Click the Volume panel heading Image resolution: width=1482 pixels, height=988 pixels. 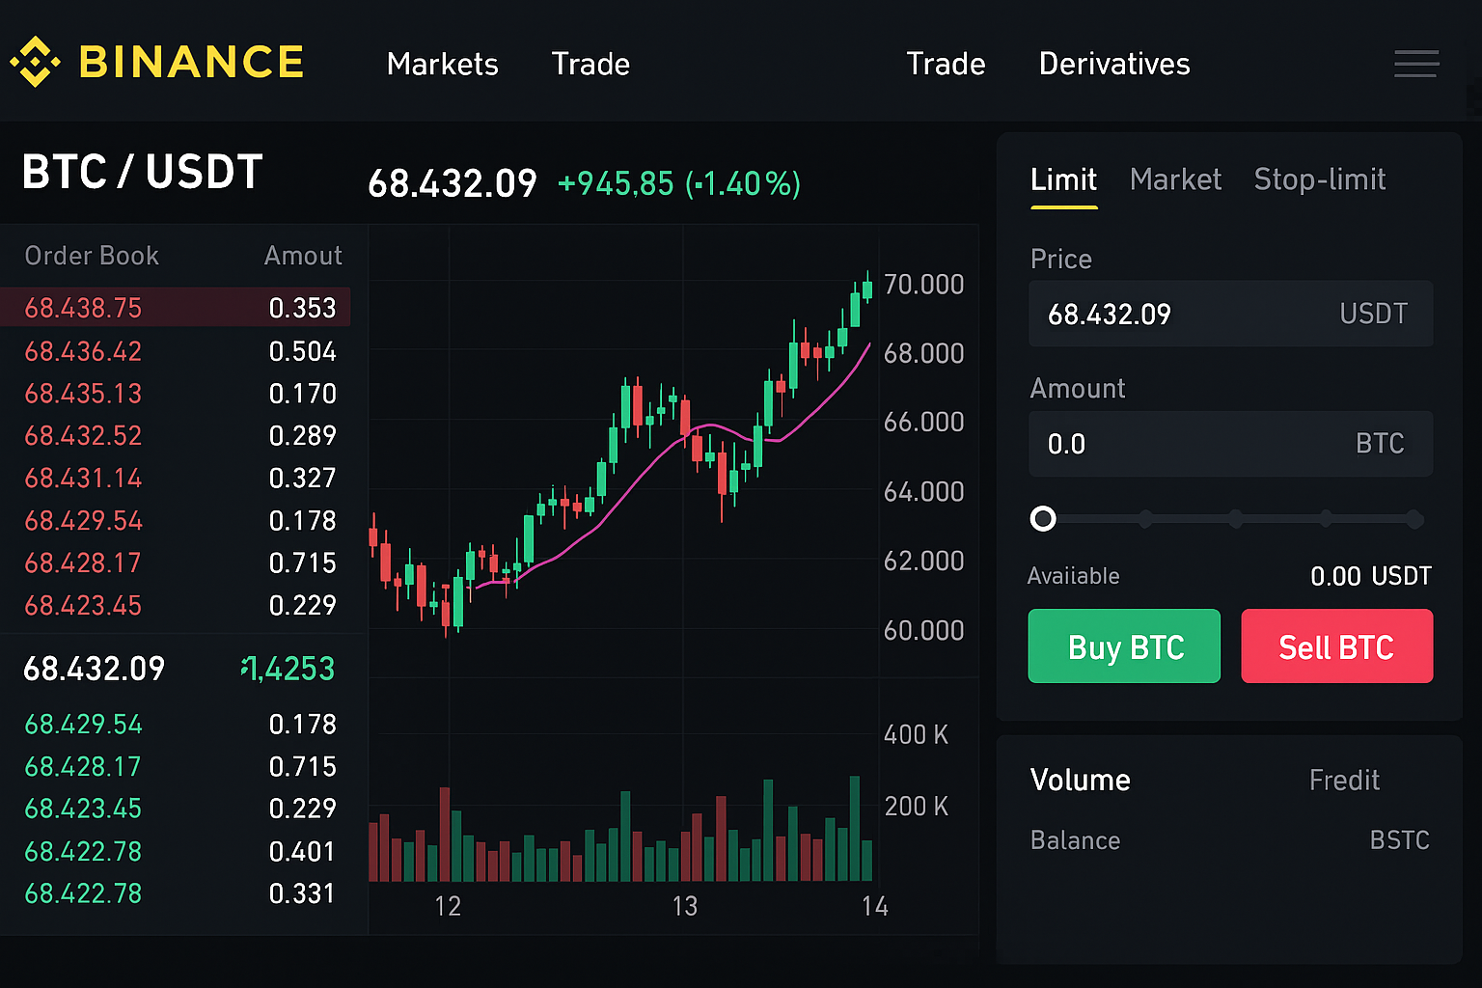click(x=1080, y=781)
